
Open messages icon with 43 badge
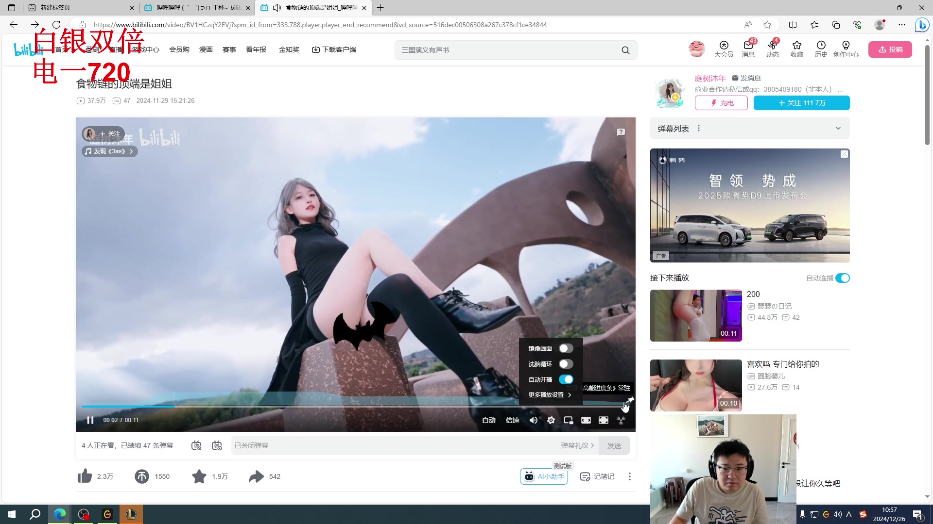coord(748,49)
